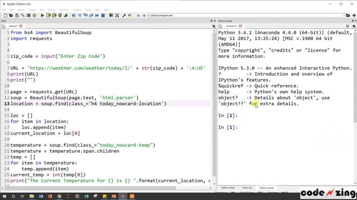Image resolution: width=357 pixels, height=200 pixels.
Task: Run current cell
Action: click(x=49, y=16)
